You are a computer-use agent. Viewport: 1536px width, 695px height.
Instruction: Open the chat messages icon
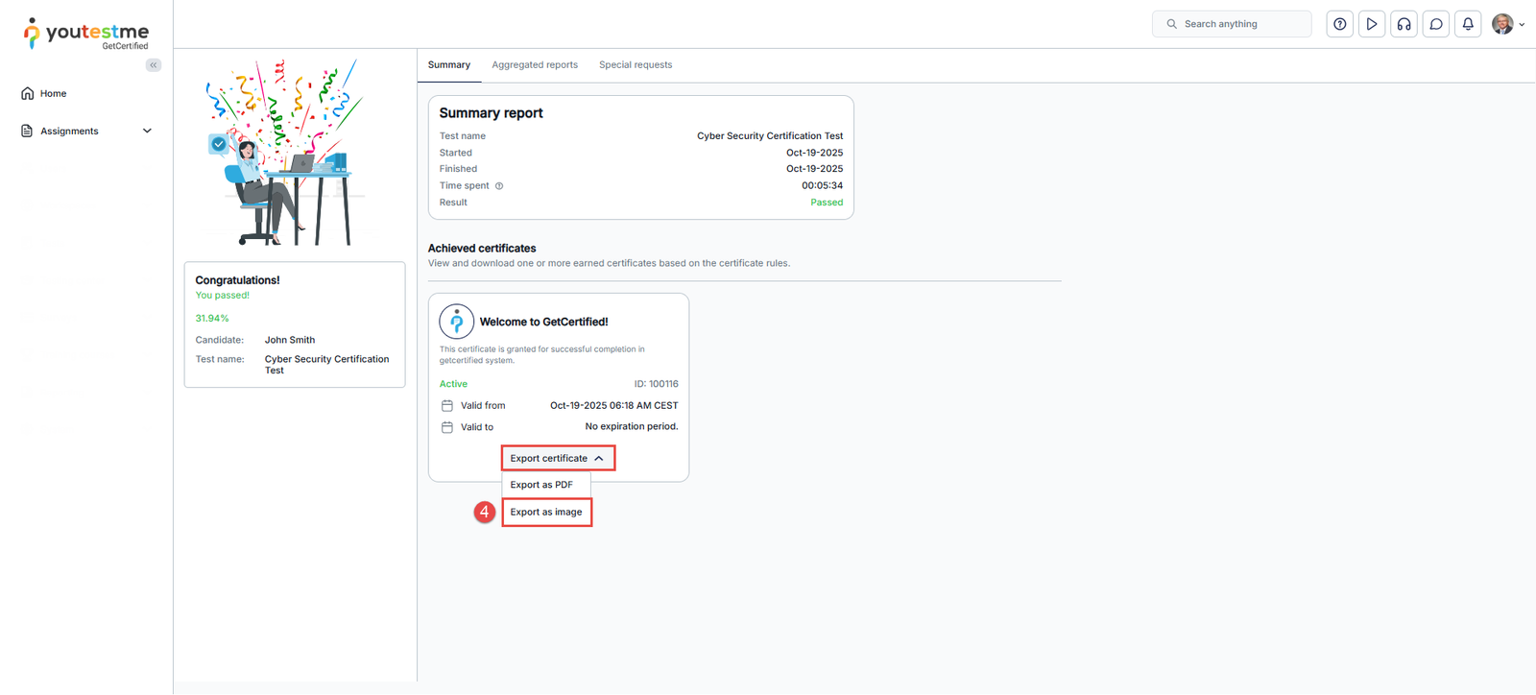[1436, 24]
